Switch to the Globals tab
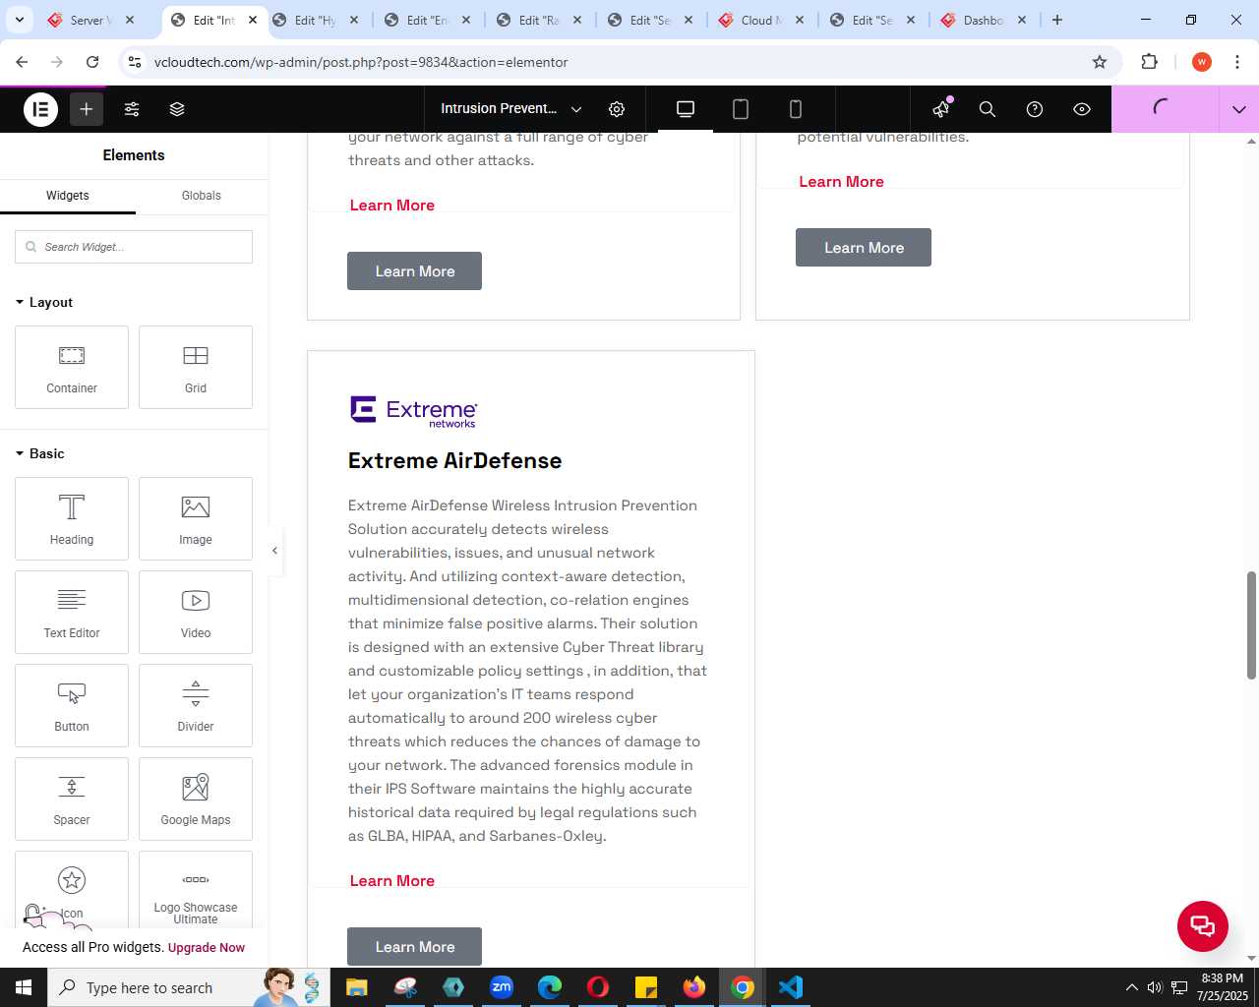 202,196
